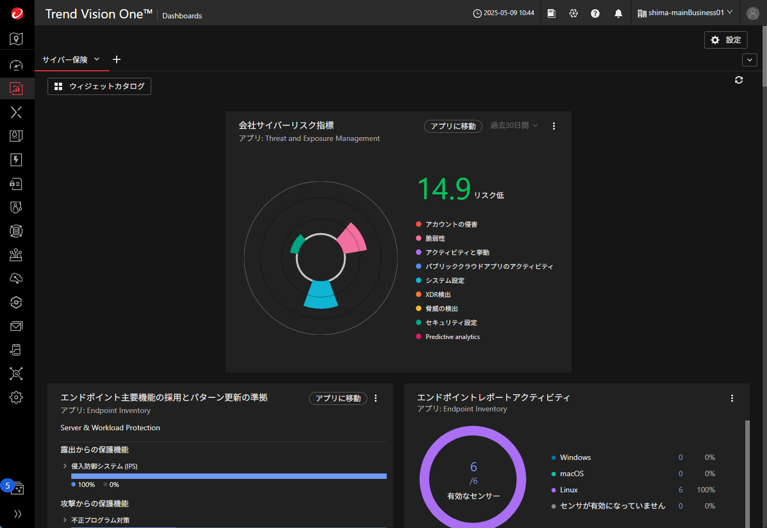Open the notifications bell icon
Screen dimensions: 767x528
(x=618, y=13)
